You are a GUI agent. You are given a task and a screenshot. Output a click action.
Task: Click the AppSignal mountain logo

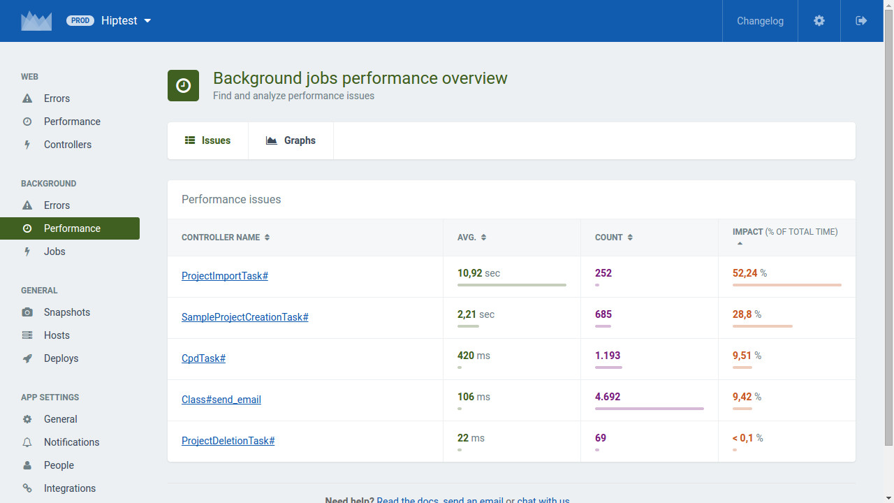tap(36, 21)
